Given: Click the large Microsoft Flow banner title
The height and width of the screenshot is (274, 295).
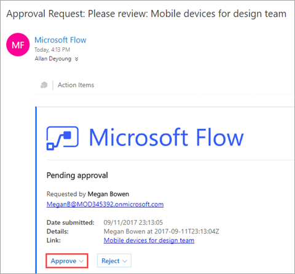Looking at the screenshot, I should tap(167, 137).
